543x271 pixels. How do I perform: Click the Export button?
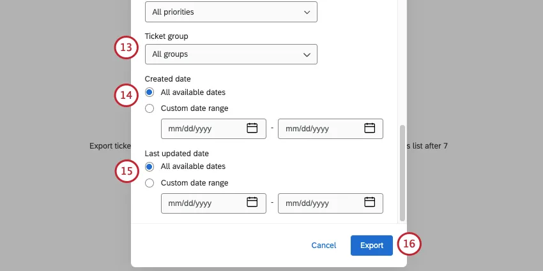[x=372, y=245]
